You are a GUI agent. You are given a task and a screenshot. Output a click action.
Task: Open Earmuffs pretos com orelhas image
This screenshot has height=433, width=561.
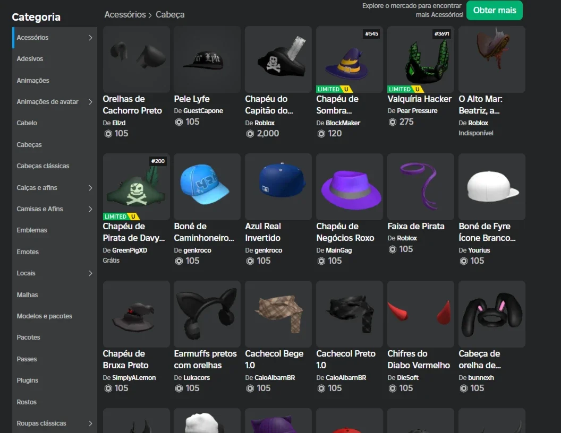pos(207,314)
